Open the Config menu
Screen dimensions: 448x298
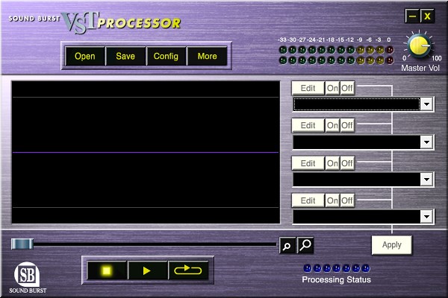click(x=166, y=56)
